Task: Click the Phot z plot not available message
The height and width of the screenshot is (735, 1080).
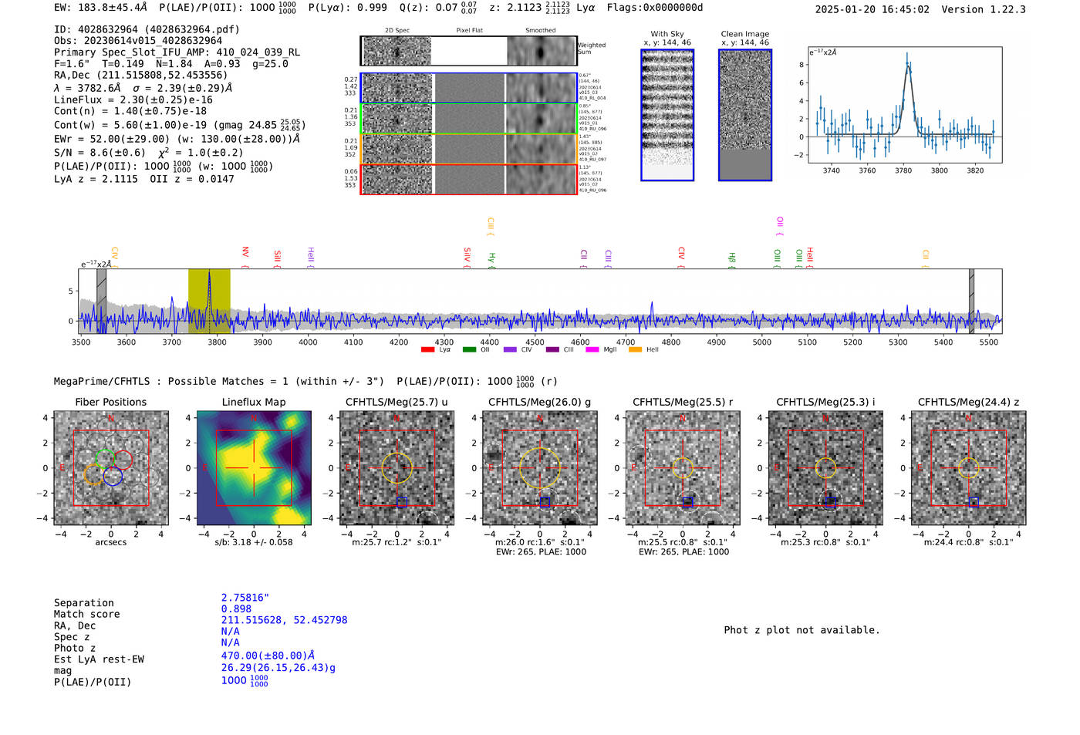Action: point(802,630)
